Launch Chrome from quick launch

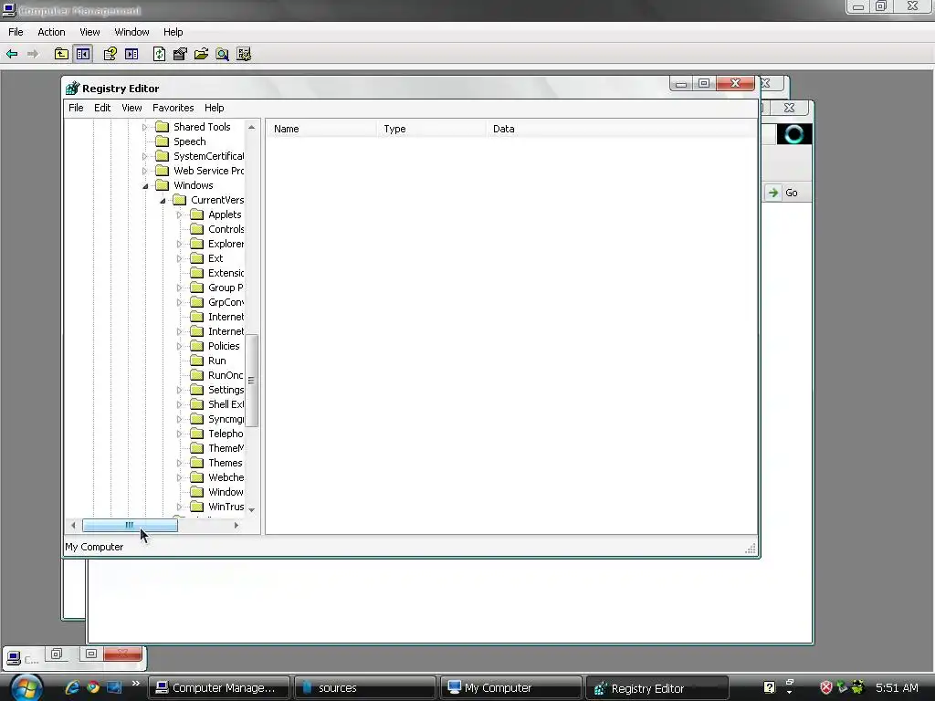(x=94, y=687)
